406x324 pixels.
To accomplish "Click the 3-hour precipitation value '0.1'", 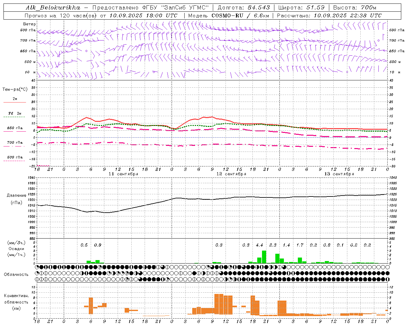I will (340, 245).
